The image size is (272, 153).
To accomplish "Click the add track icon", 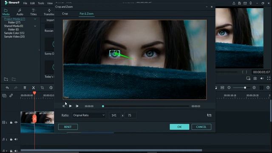I will (4, 96).
